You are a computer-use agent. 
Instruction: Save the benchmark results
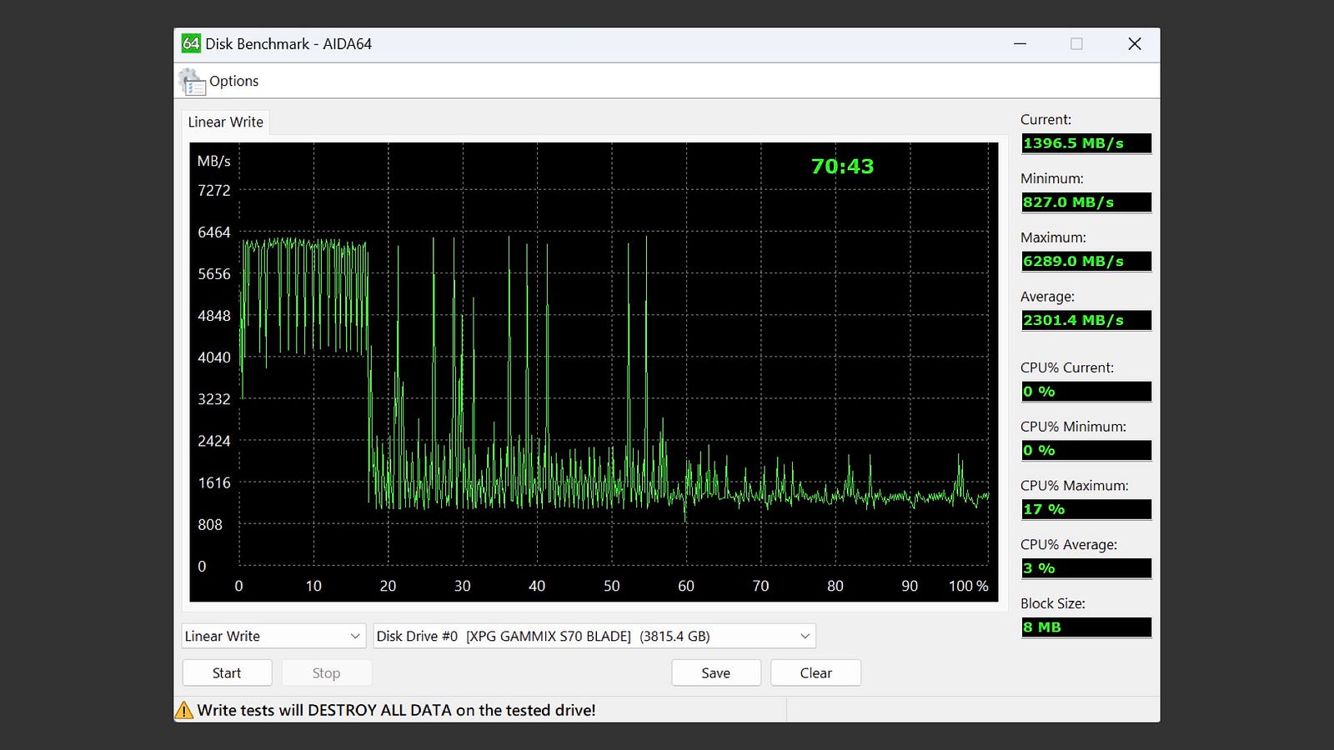click(x=715, y=672)
